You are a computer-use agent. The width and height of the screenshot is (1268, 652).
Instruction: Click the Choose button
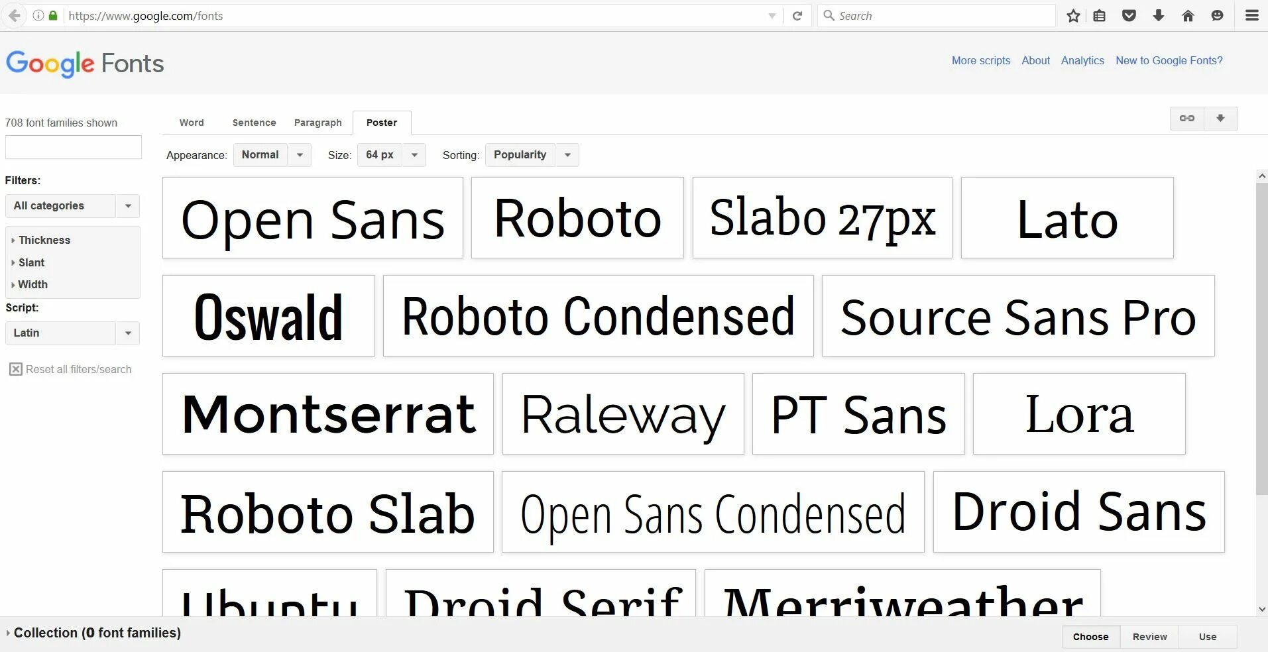point(1091,637)
